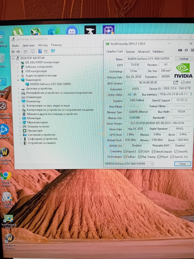Image resolution: width=194 pixels, height=259 pixels.
Task: Expand the USB контролери category
Action: [18, 71]
